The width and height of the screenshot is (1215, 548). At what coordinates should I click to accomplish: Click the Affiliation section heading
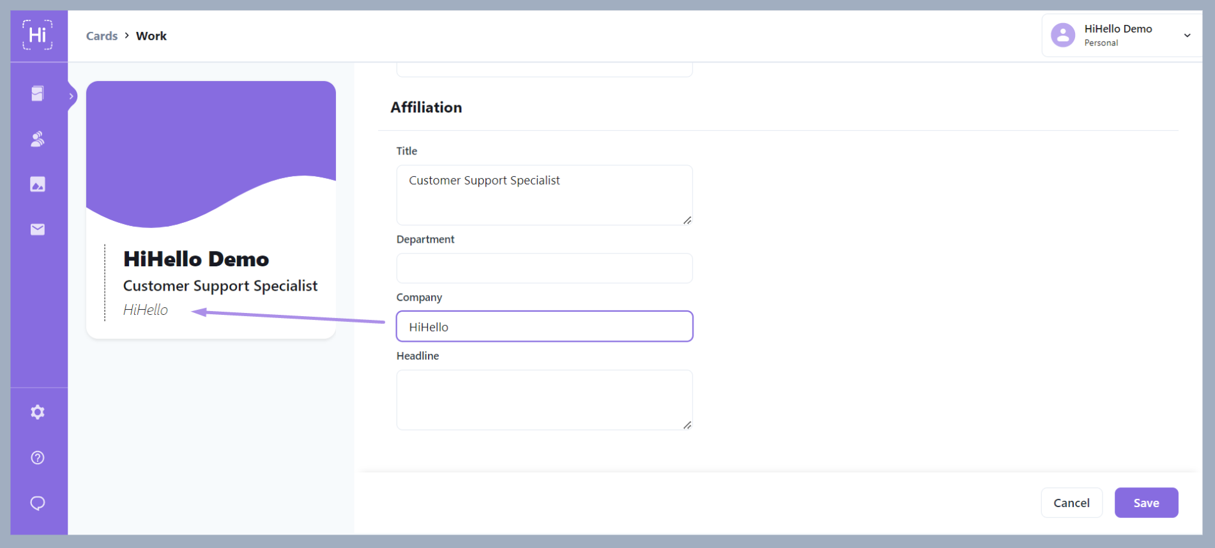pyautogui.click(x=426, y=107)
